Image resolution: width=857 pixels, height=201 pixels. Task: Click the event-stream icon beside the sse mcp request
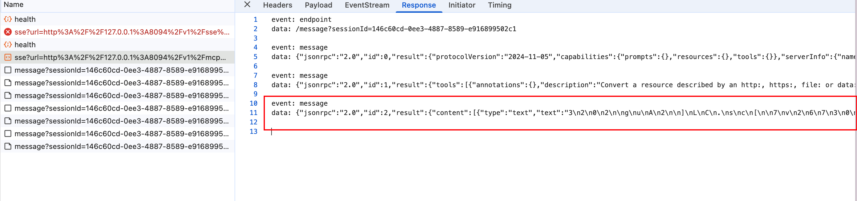(8, 58)
